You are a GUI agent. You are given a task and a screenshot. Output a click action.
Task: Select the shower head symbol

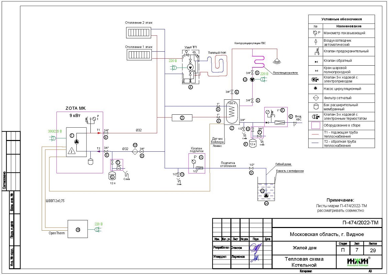click(x=276, y=61)
